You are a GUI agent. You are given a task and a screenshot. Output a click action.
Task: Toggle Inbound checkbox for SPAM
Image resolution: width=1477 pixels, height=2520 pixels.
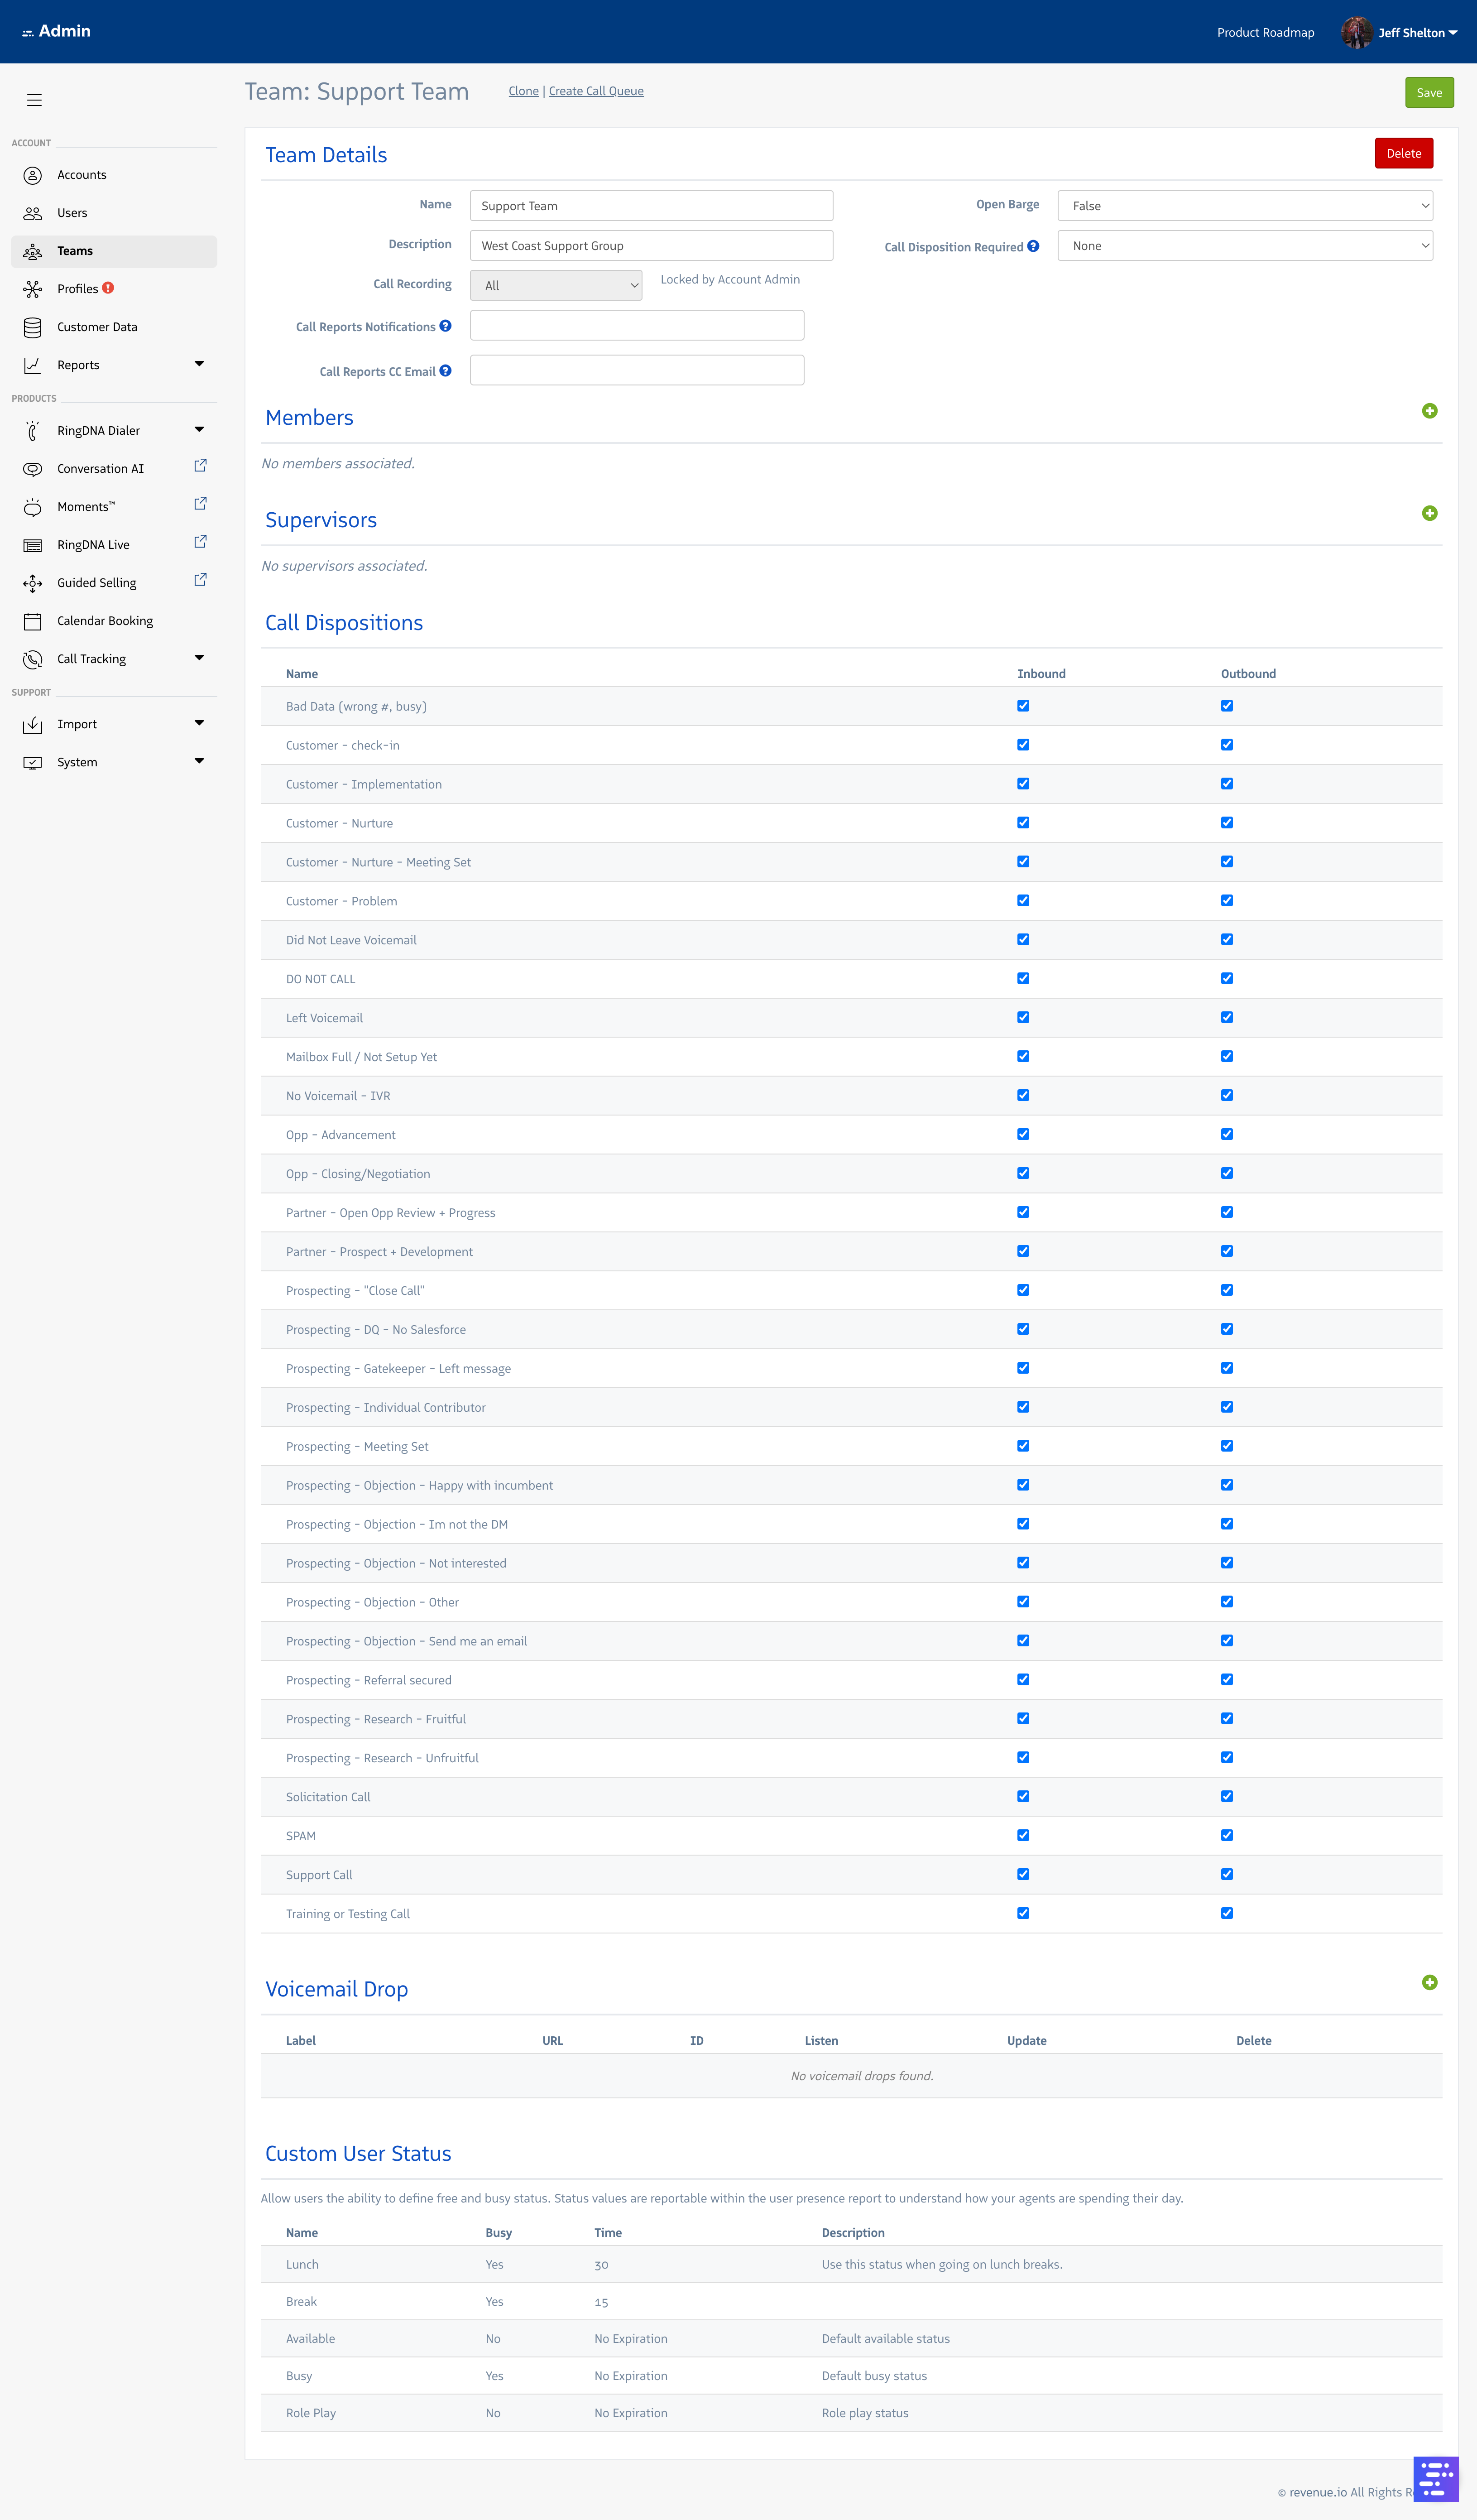click(1023, 1835)
